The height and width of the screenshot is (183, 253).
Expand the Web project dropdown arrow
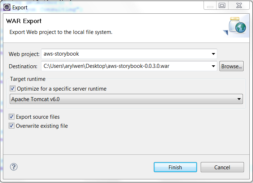[213, 54]
